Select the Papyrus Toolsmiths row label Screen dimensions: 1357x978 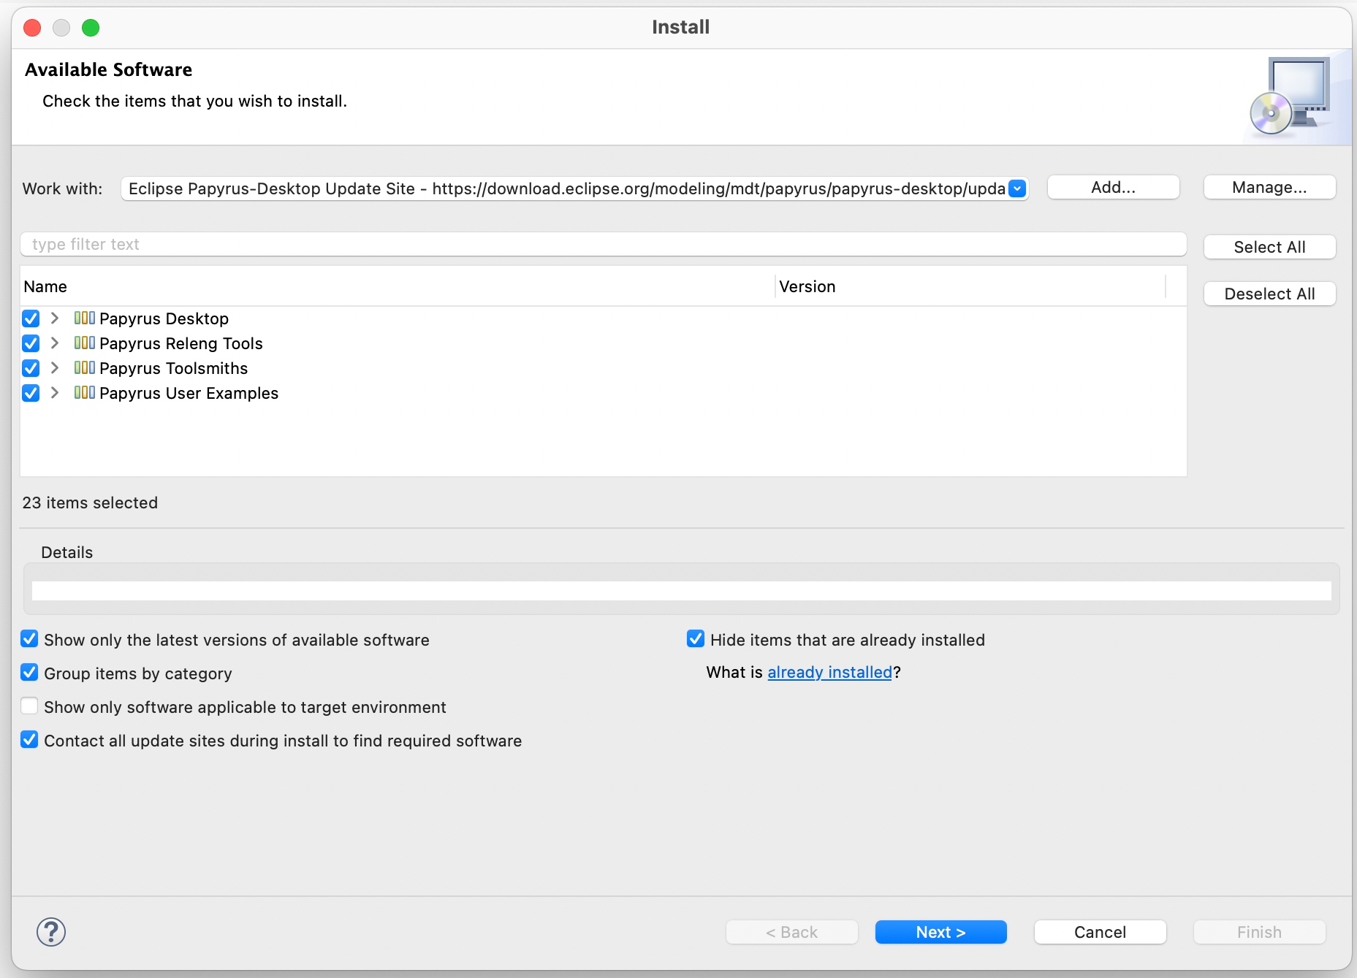tap(173, 368)
